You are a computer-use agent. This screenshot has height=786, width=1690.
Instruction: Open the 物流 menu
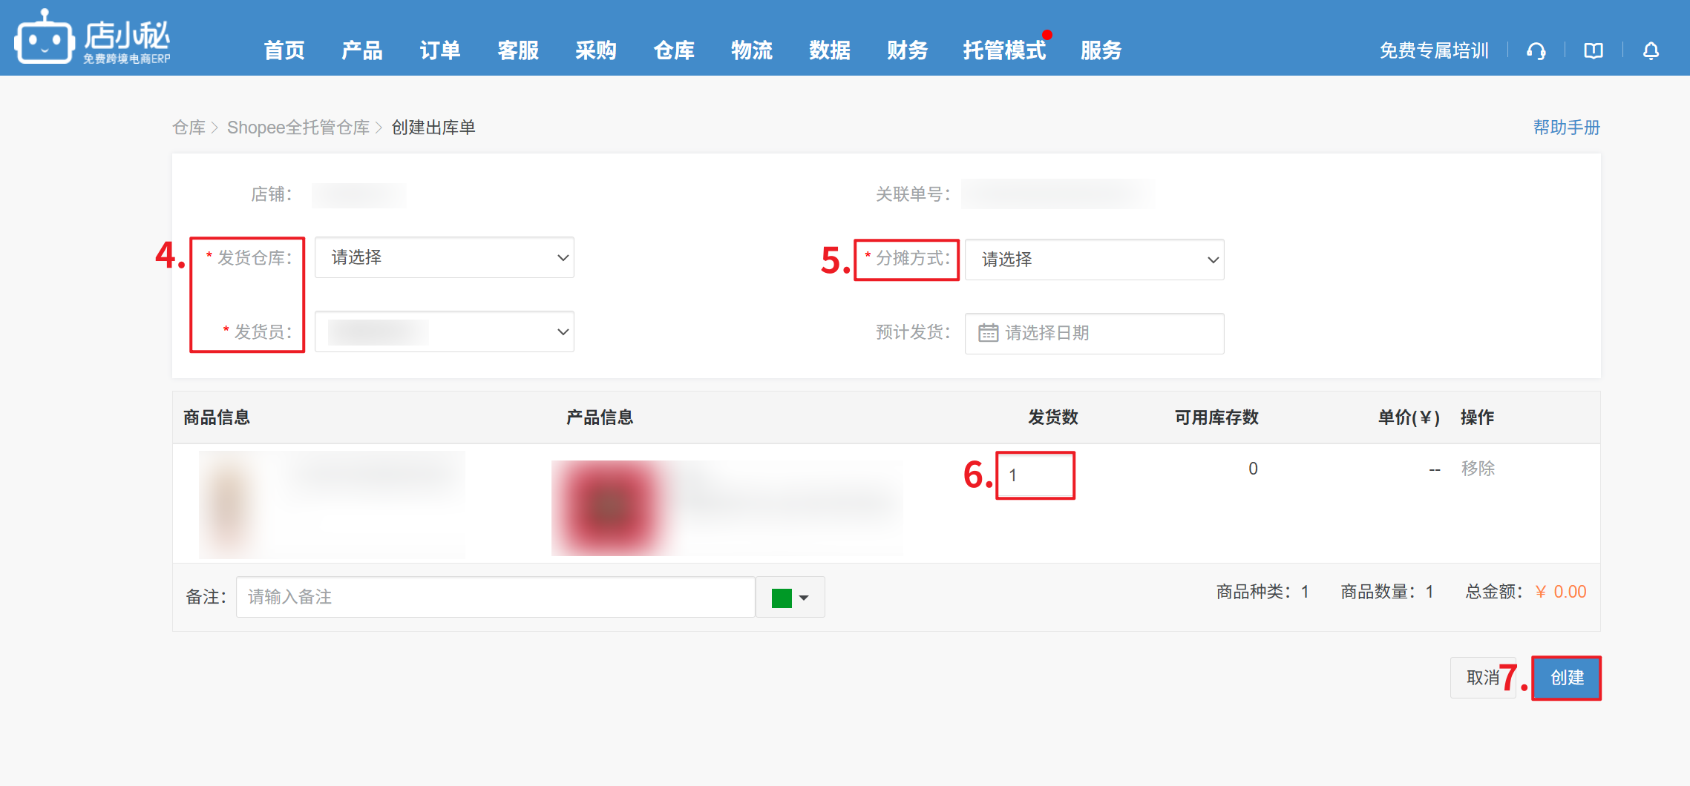(751, 50)
